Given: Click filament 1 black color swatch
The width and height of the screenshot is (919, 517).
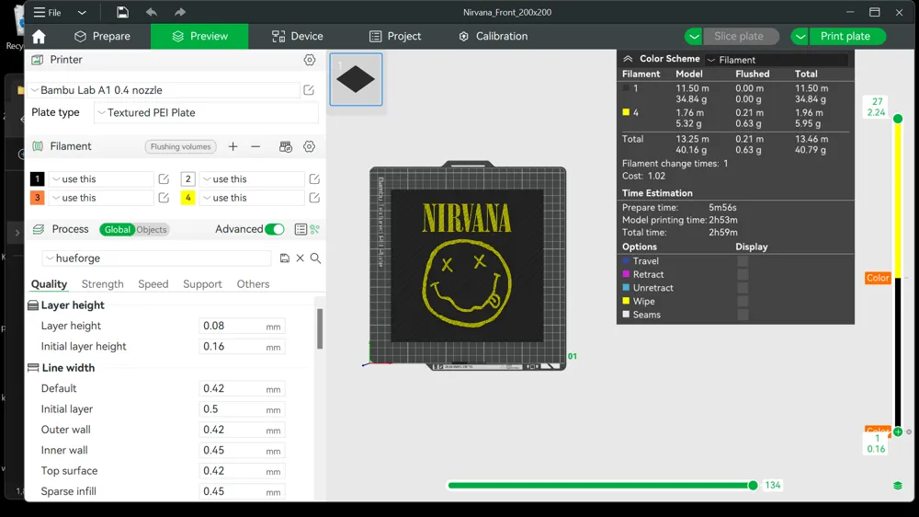Looking at the screenshot, I should (x=37, y=179).
